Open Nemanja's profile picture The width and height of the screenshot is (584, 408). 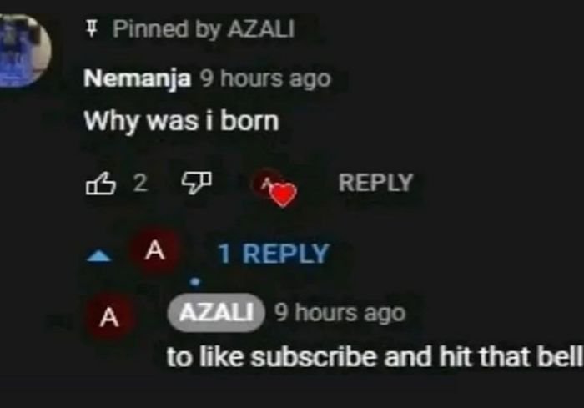click(23, 49)
